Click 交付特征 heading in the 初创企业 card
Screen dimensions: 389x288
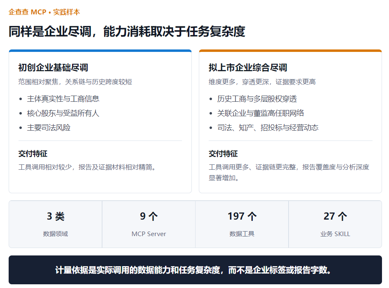click(x=33, y=154)
